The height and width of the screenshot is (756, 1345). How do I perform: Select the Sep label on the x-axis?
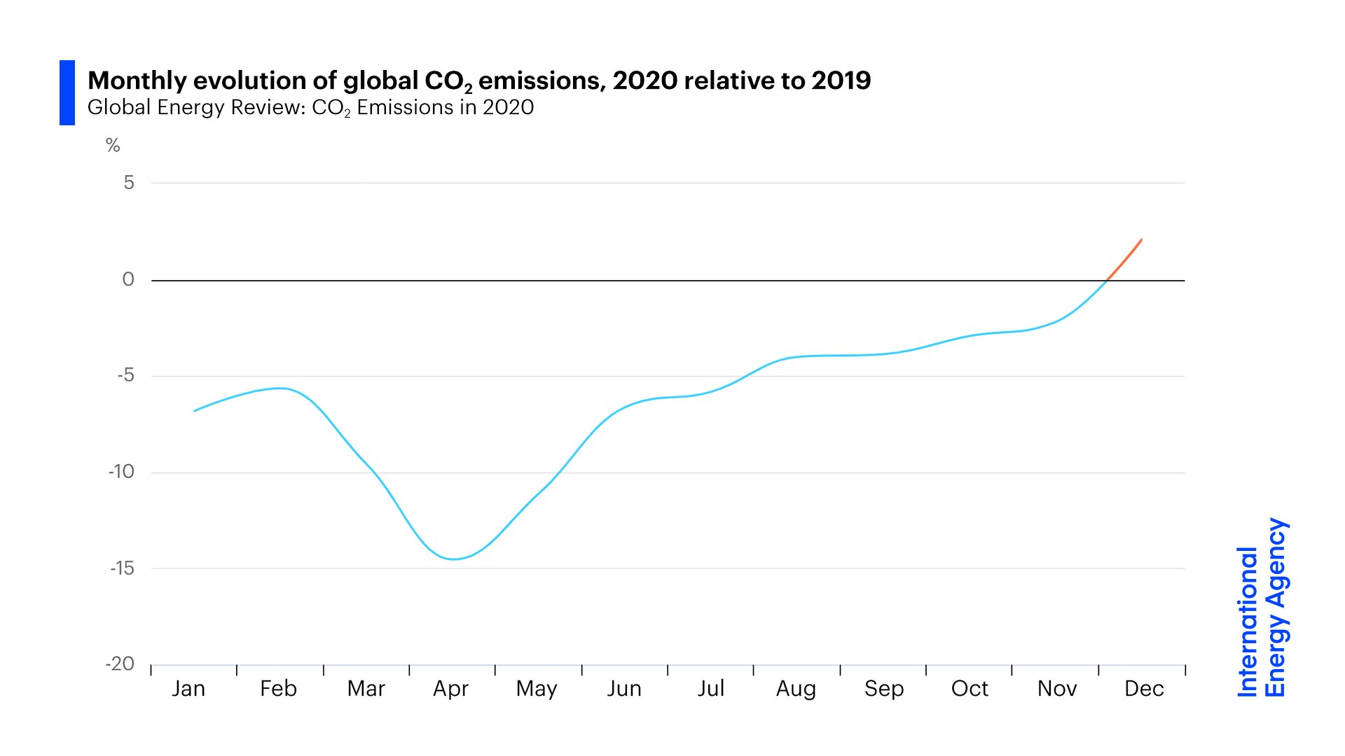[884, 689]
